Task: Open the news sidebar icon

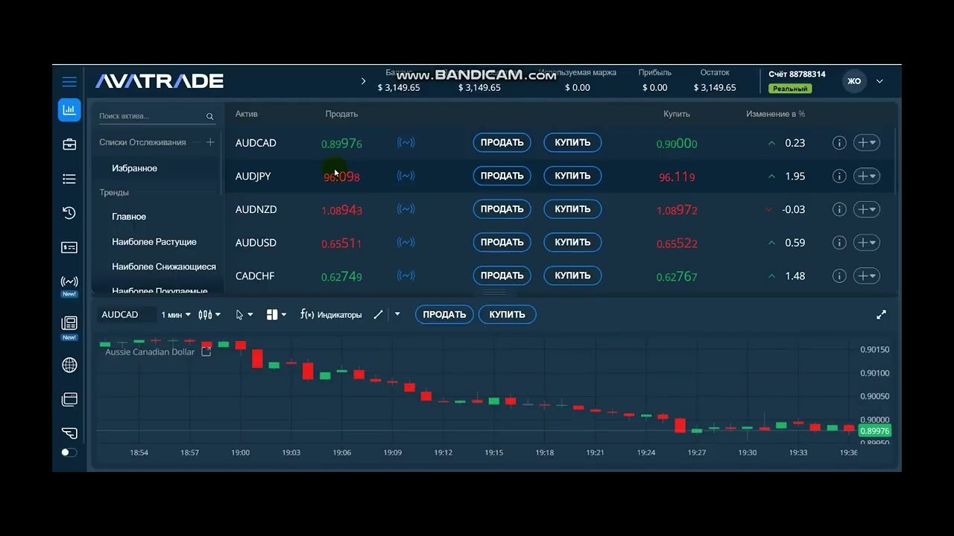Action: click(x=69, y=327)
